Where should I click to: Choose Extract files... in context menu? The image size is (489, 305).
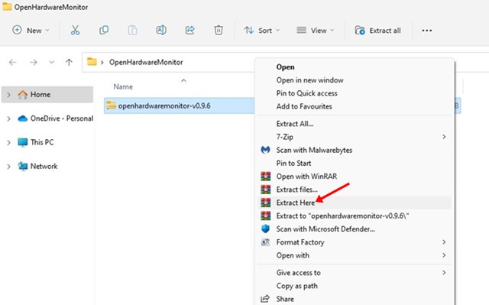click(x=355, y=190)
